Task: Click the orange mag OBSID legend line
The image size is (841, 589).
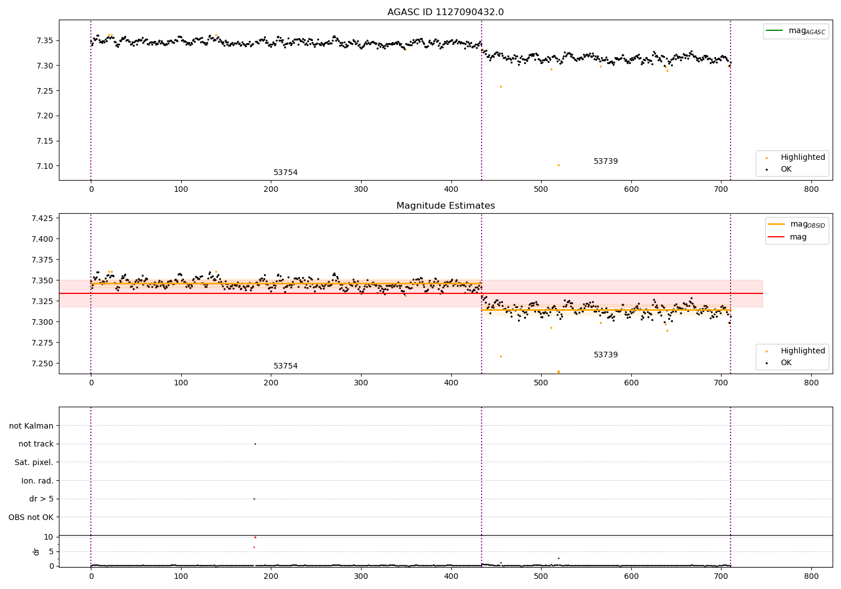Action: [x=776, y=224]
